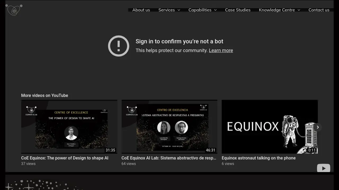Click the 31:35 duration badge
This screenshot has height=190, width=339.
(110, 150)
